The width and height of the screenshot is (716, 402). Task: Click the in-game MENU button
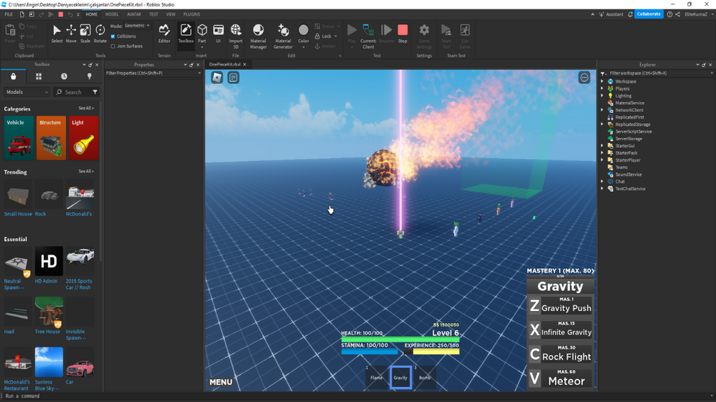tap(221, 382)
